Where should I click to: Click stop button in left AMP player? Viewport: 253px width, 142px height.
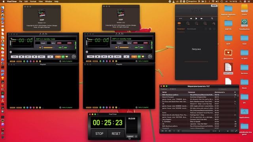pos(34,57)
